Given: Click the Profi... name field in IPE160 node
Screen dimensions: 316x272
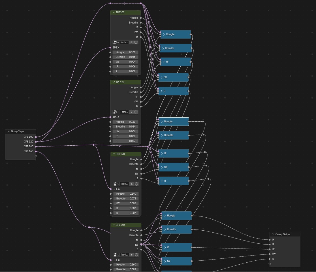Looking at the screenshot, I should [124, 255].
